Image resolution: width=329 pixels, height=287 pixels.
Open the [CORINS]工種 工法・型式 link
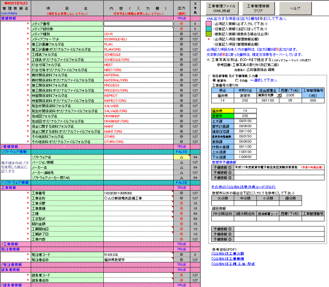(233, 264)
